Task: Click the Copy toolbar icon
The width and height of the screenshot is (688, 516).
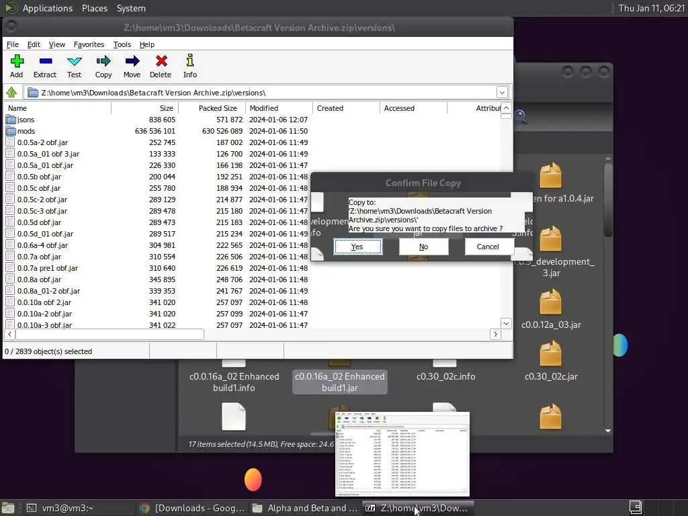Action: 103,61
